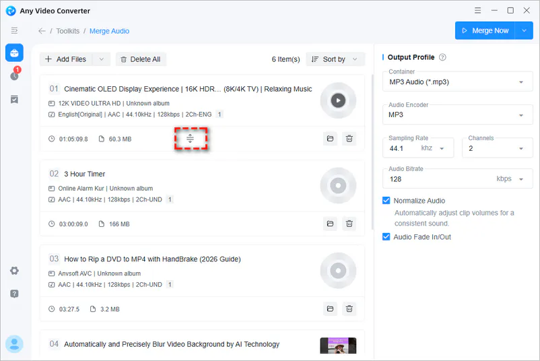Open the Channels dropdown
The image size is (540, 361).
coord(498,148)
